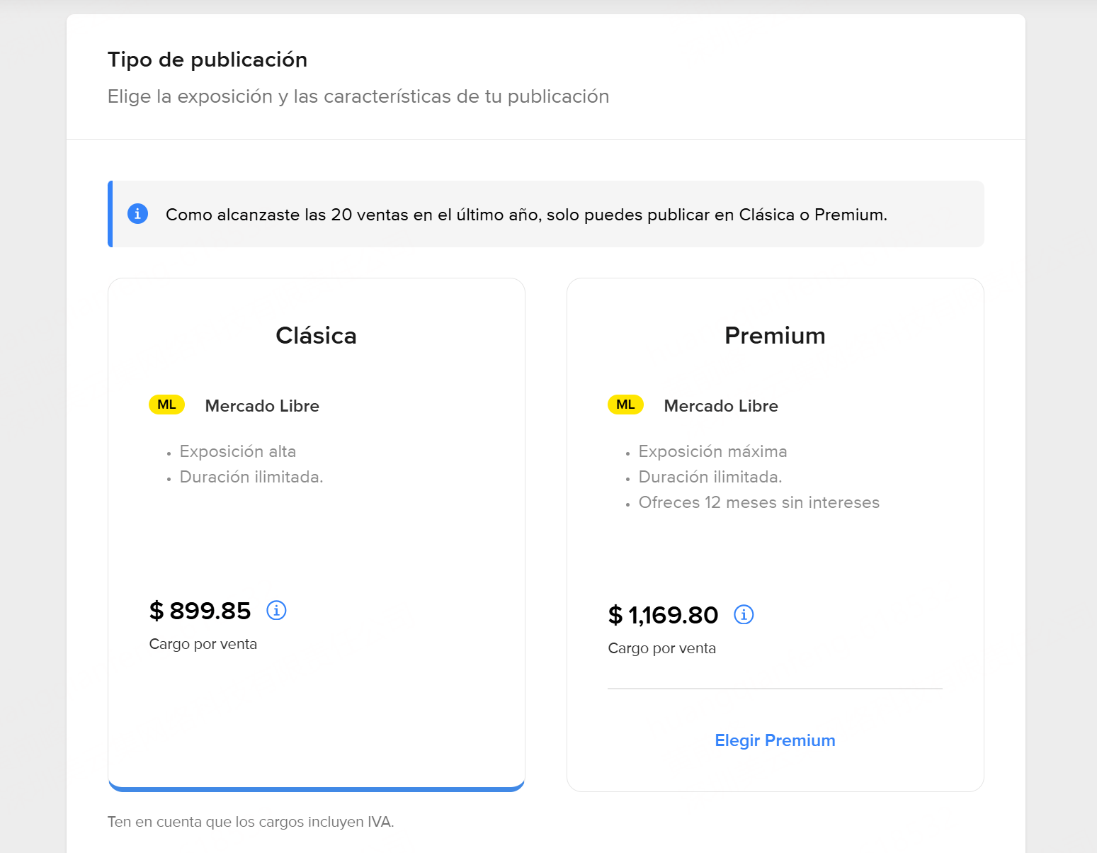The image size is (1097, 853).
Task: Click the Mercado Libre label in the Clásica card
Action: tap(262, 406)
